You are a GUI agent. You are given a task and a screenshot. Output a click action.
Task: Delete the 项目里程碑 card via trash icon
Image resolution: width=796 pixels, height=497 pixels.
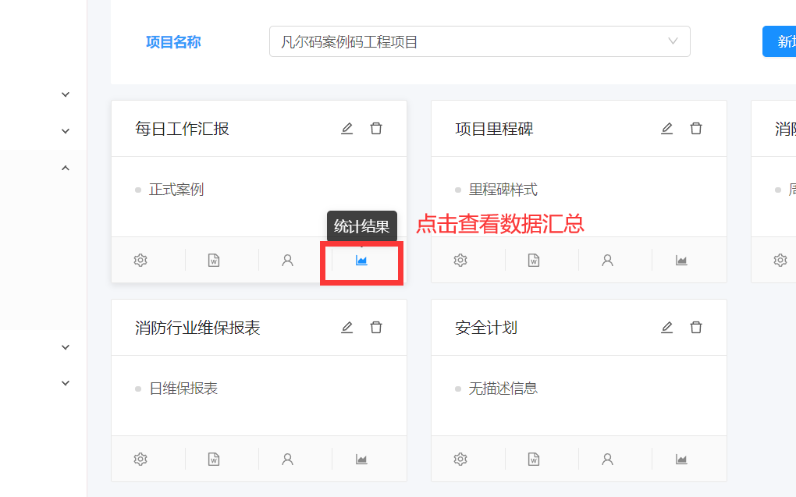696,129
